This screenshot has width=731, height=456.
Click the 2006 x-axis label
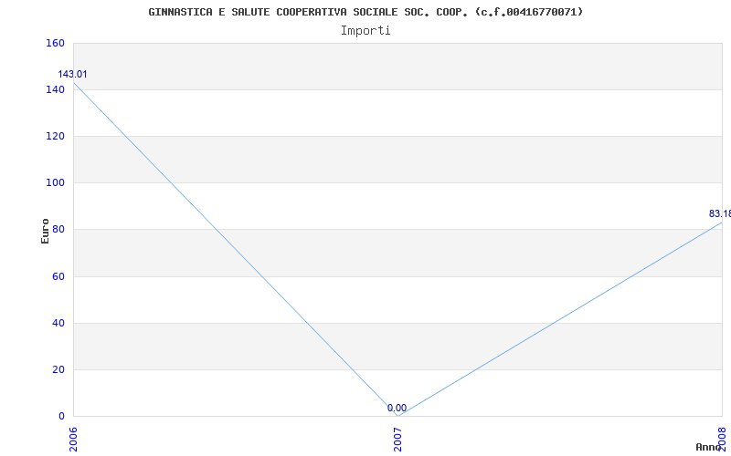click(73, 440)
